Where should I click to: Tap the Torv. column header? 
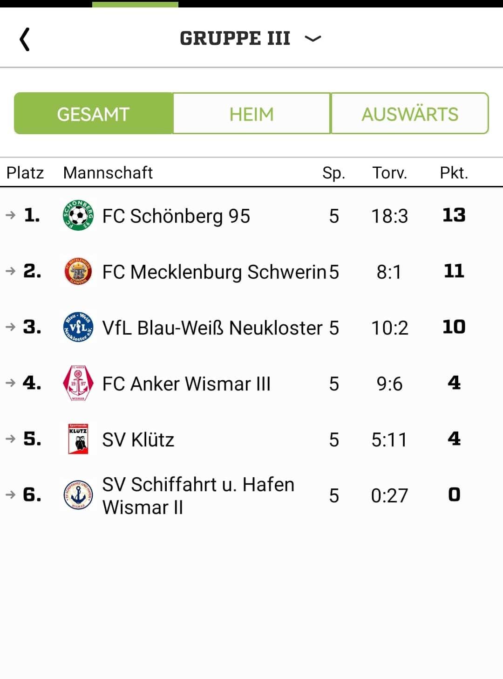(x=390, y=173)
